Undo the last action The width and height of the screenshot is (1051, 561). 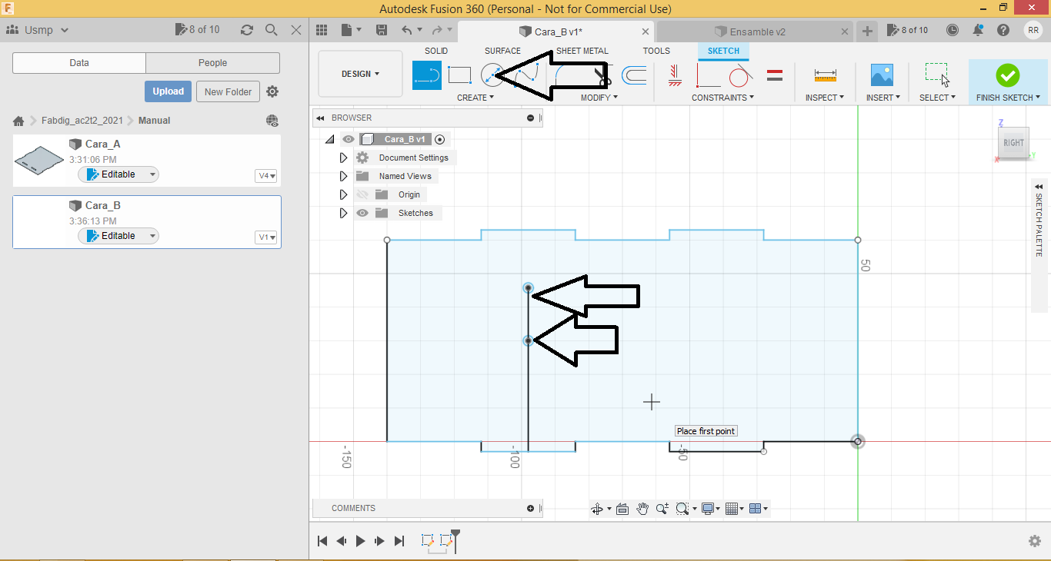click(406, 30)
